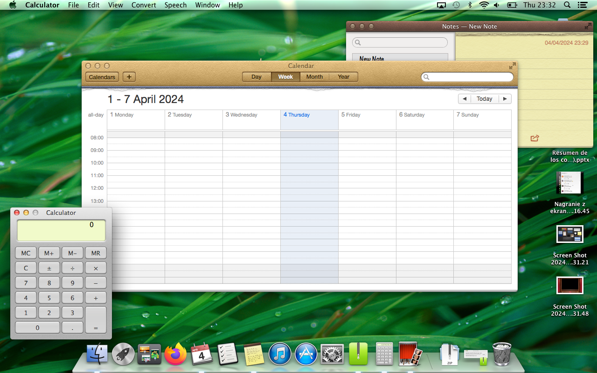
Task: Select the Nagranie z ekran desktop file
Action: click(569, 193)
